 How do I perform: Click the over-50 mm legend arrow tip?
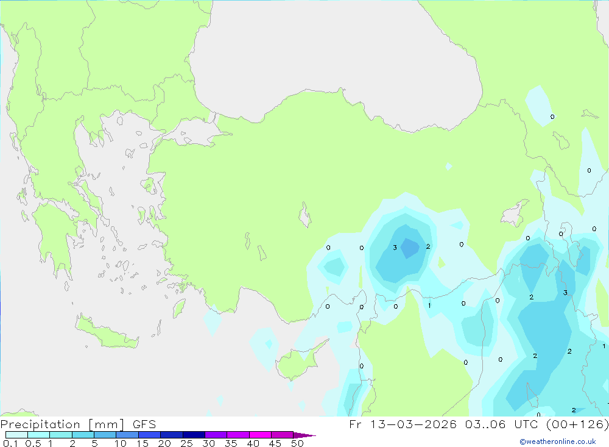[305, 435]
